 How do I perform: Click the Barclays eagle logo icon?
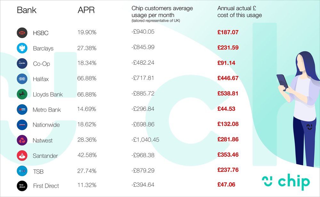[22, 48]
